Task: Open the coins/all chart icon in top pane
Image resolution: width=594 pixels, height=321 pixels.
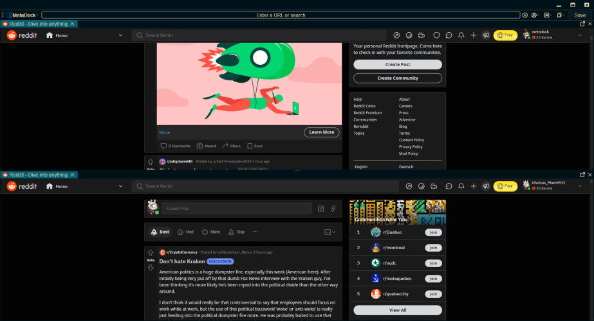Action: click(x=409, y=35)
